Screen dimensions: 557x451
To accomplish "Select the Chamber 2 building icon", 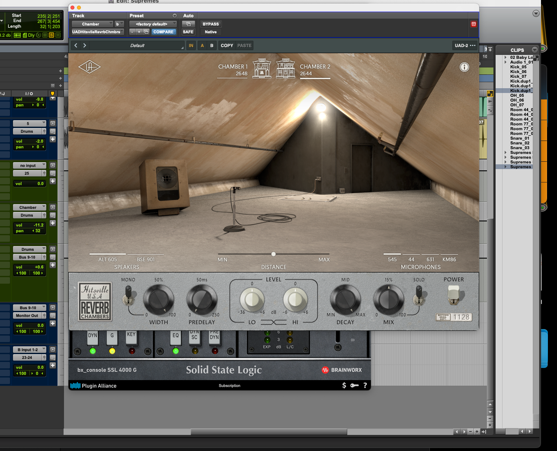I will coord(285,68).
